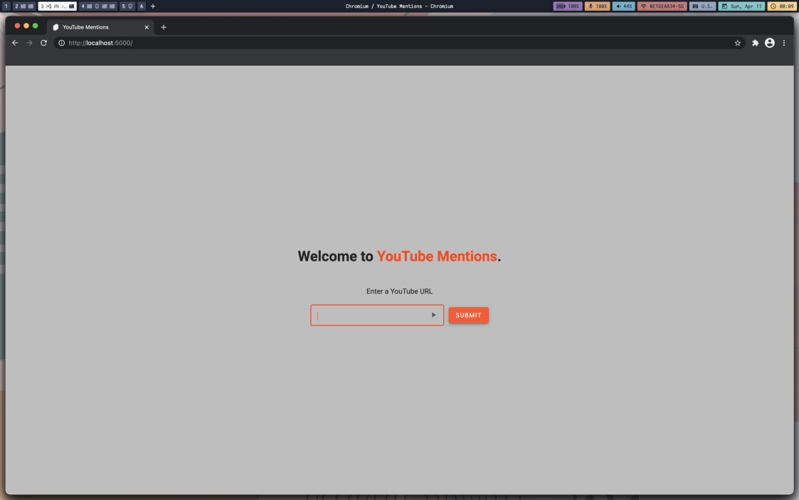Switch to workspace 1 in top bar

[x=6, y=6]
